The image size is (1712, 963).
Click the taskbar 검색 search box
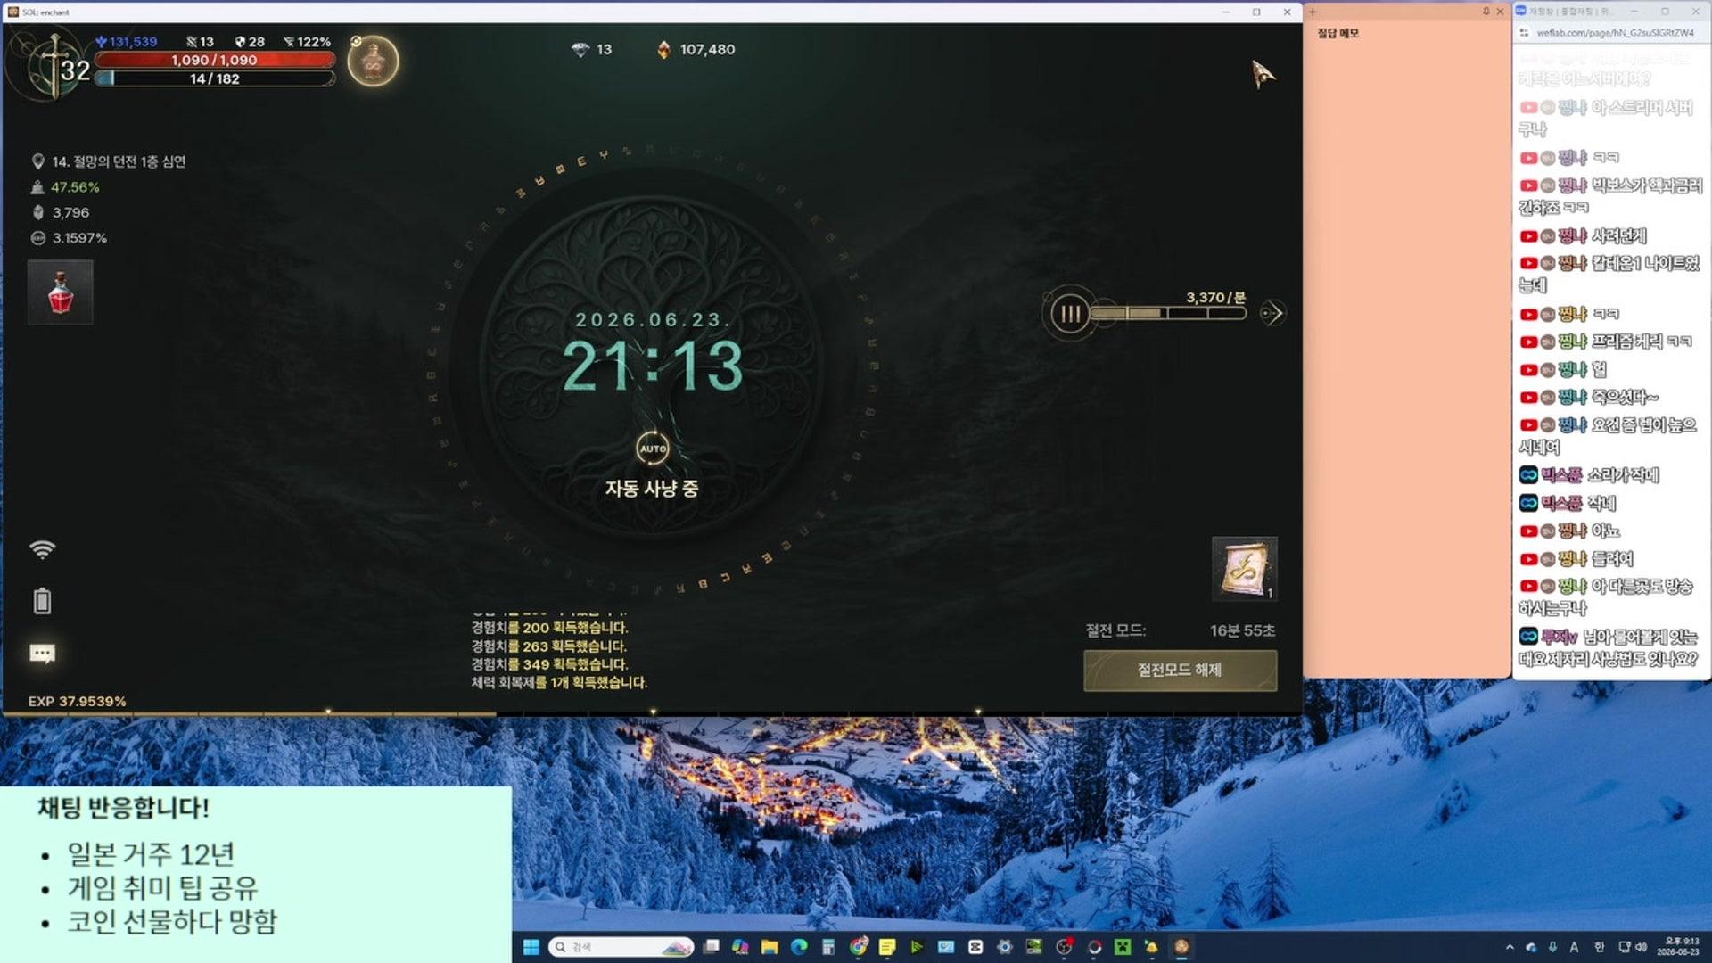[x=621, y=947]
